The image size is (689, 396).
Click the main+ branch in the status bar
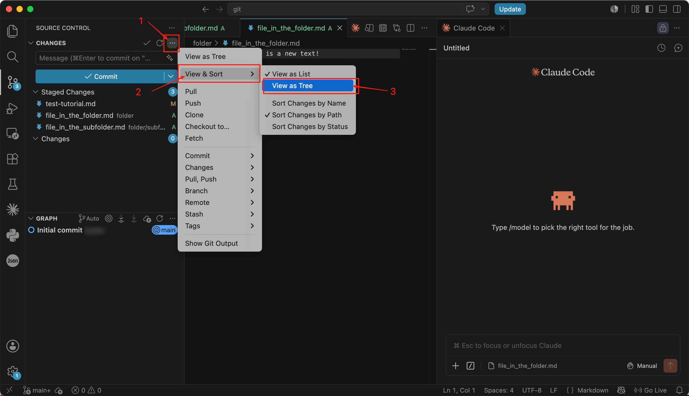click(37, 390)
